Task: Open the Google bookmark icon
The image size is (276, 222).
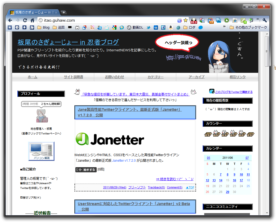Action: pos(114,28)
